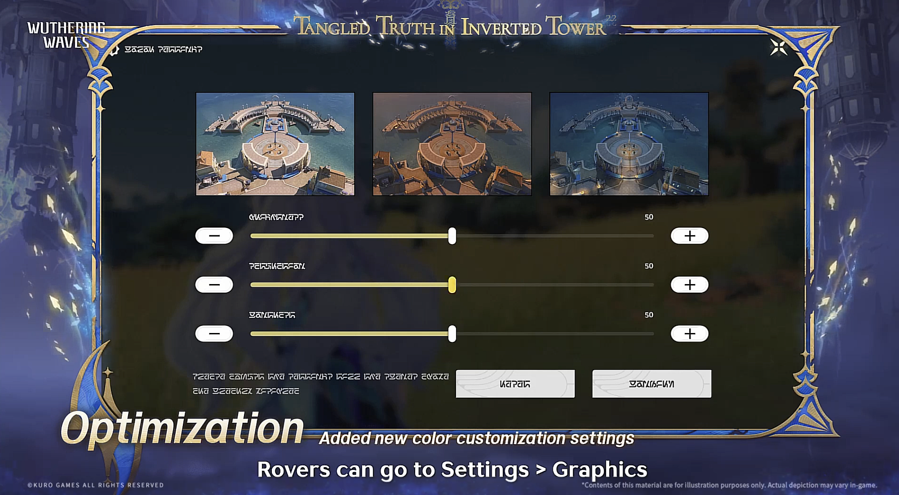Click the right button below the sliders

[x=651, y=384]
